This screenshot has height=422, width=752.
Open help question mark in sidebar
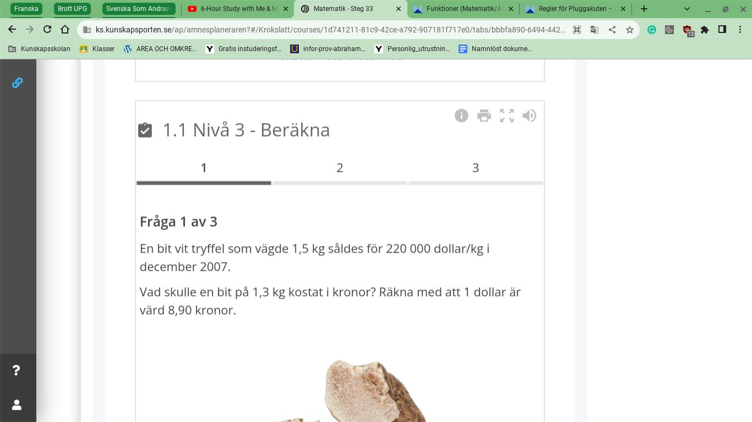[x=17, y=370]
